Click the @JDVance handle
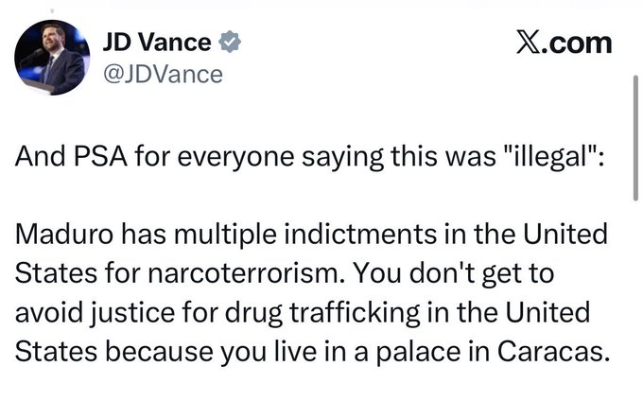This screenshot has height=401, width=643. [x=162, y=74]
